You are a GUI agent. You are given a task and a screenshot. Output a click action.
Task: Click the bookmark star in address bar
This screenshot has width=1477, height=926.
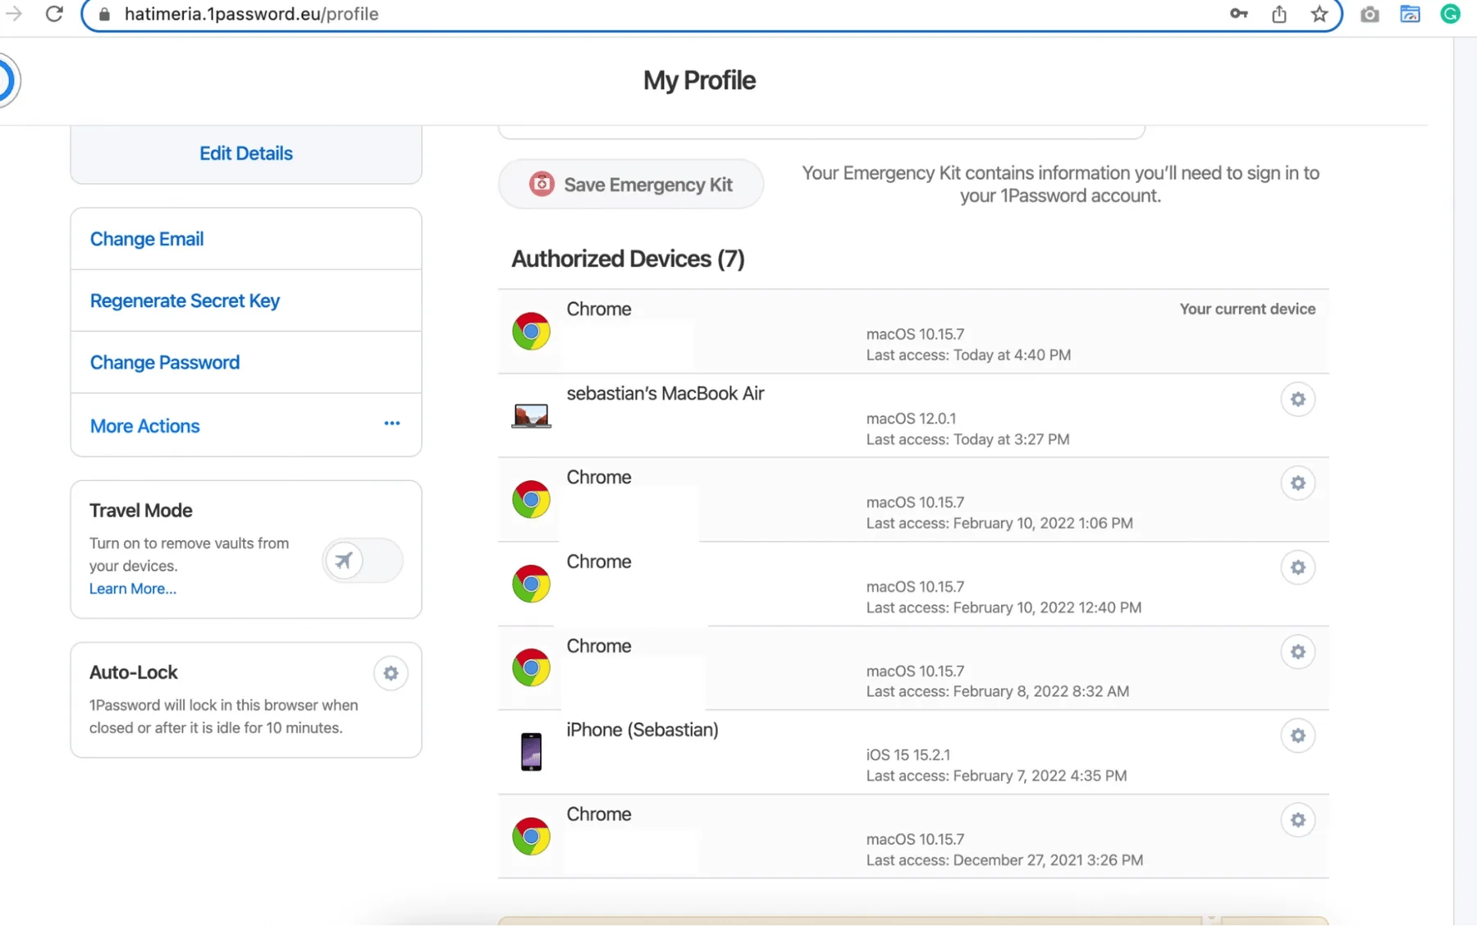coord(1319,14)
